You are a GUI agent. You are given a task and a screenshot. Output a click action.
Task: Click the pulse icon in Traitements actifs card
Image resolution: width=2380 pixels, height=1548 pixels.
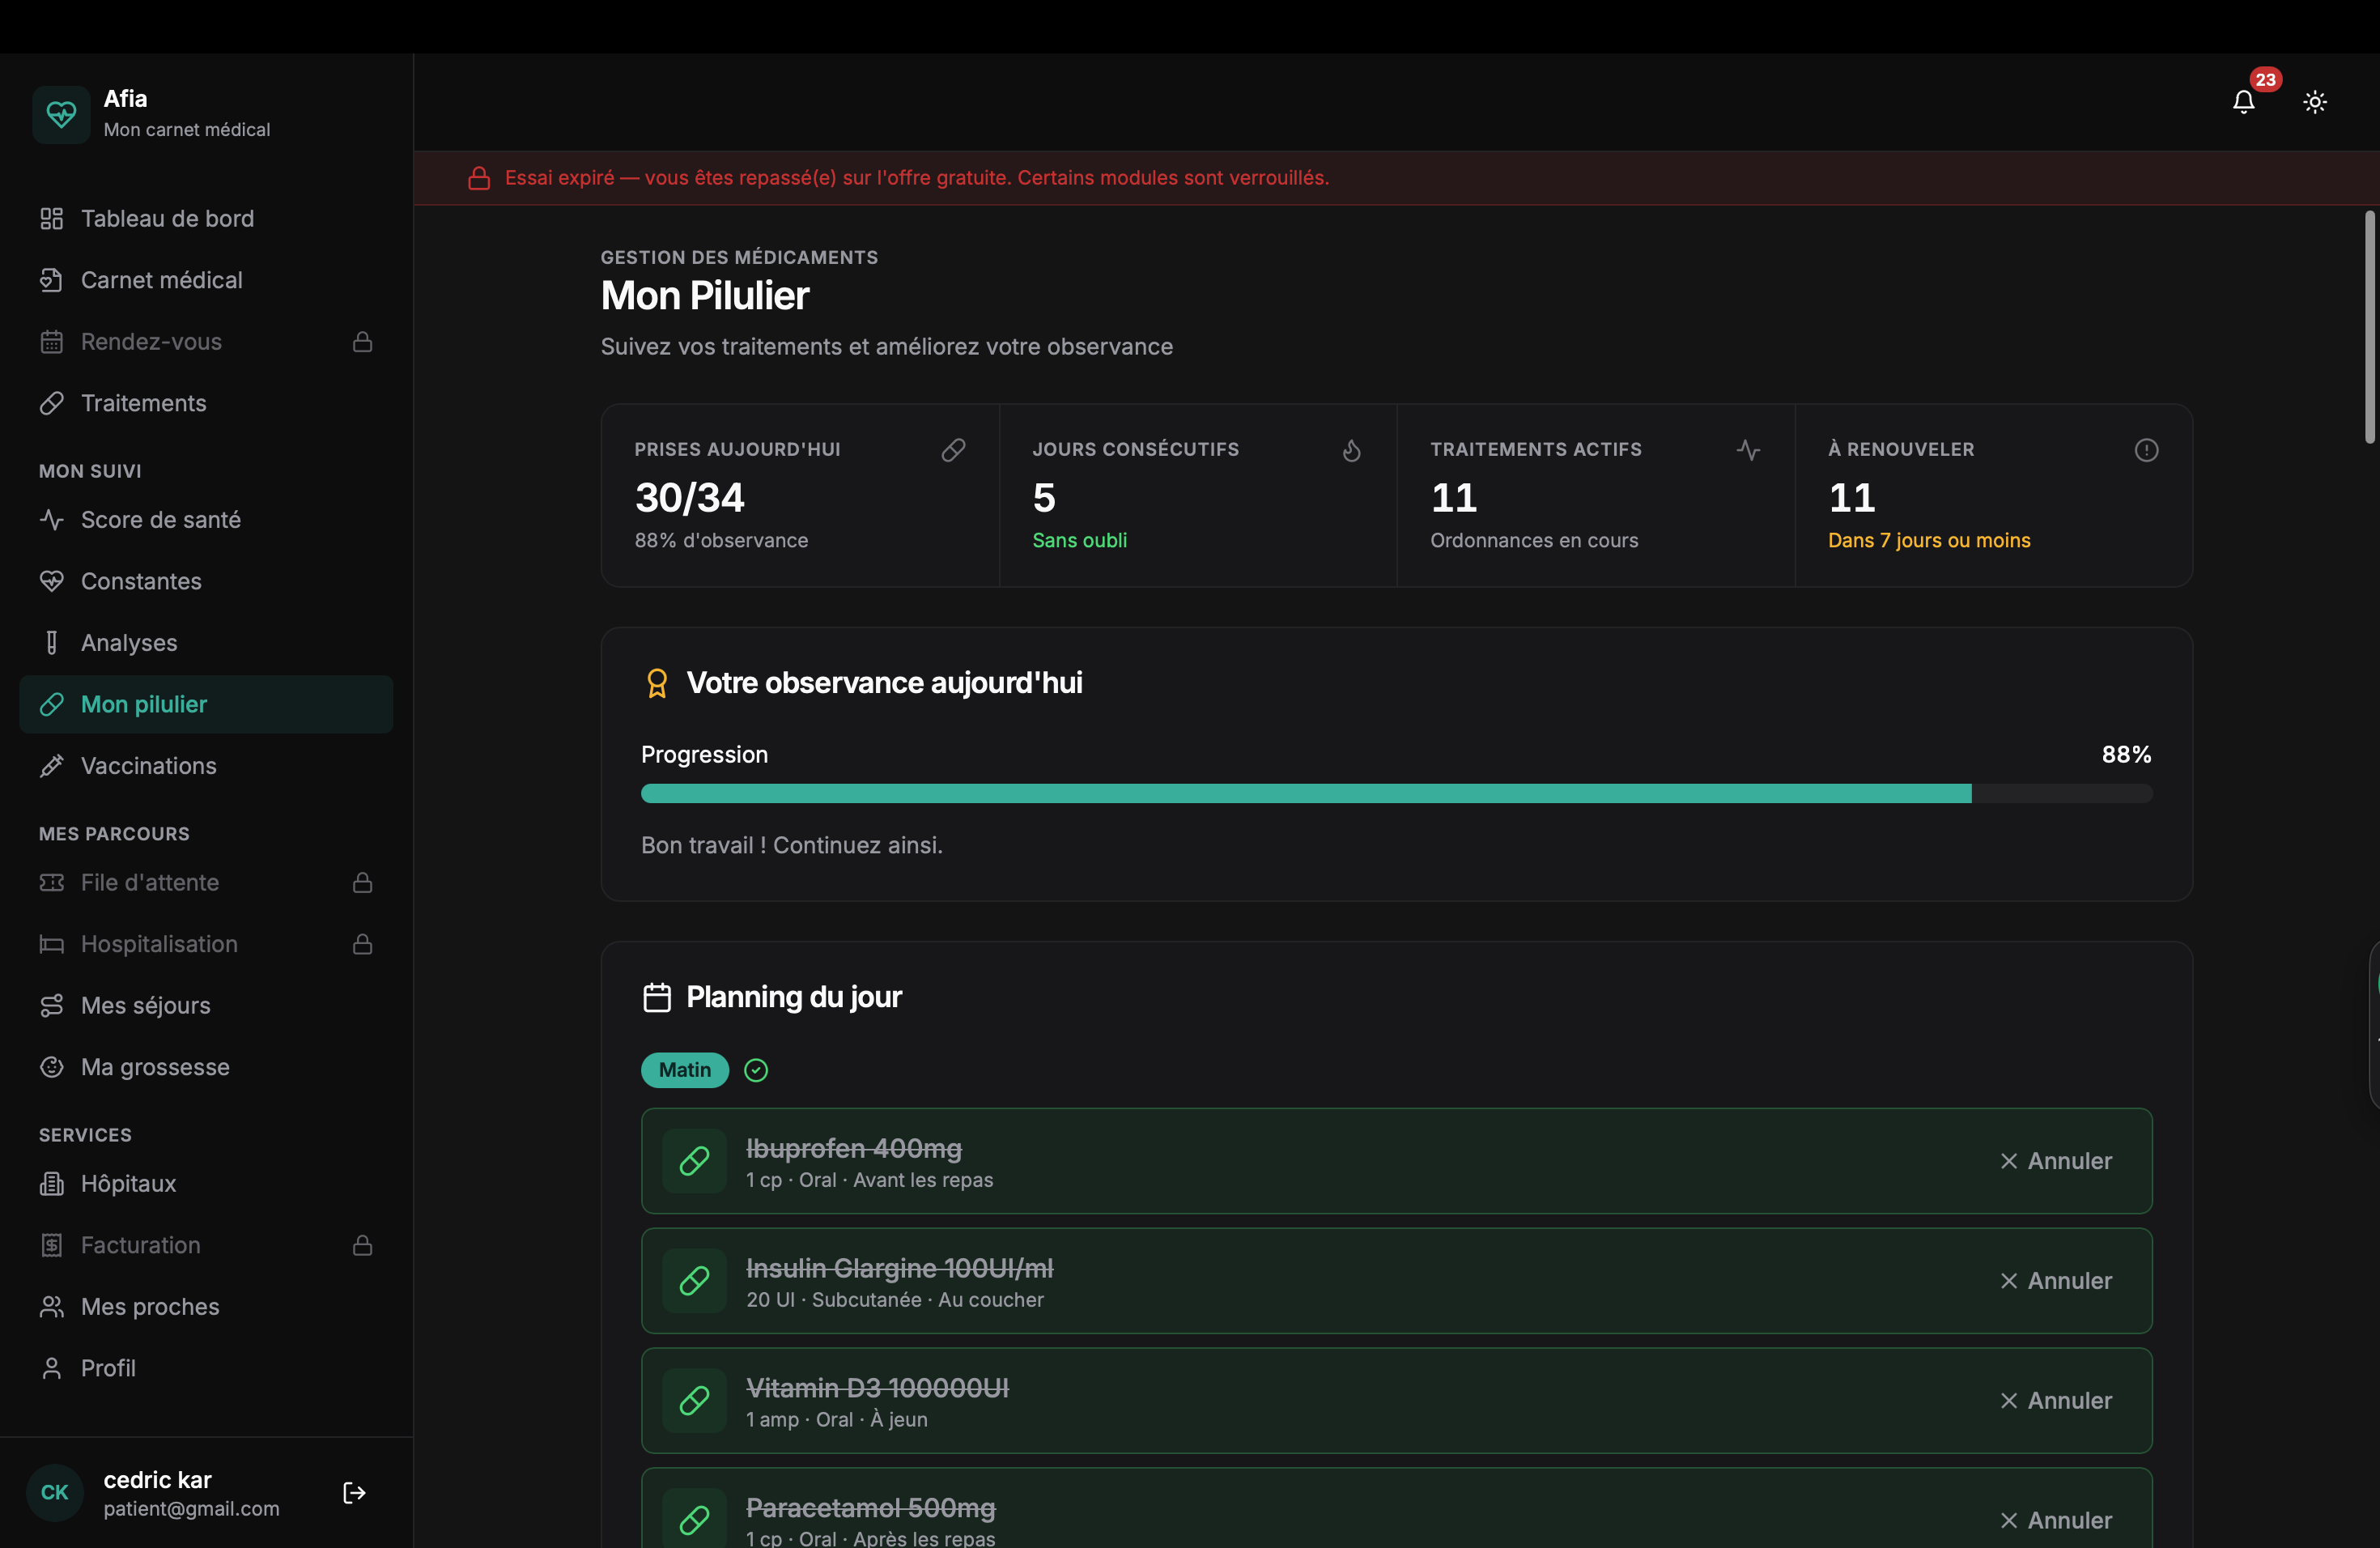click(x=1748, y=450)
